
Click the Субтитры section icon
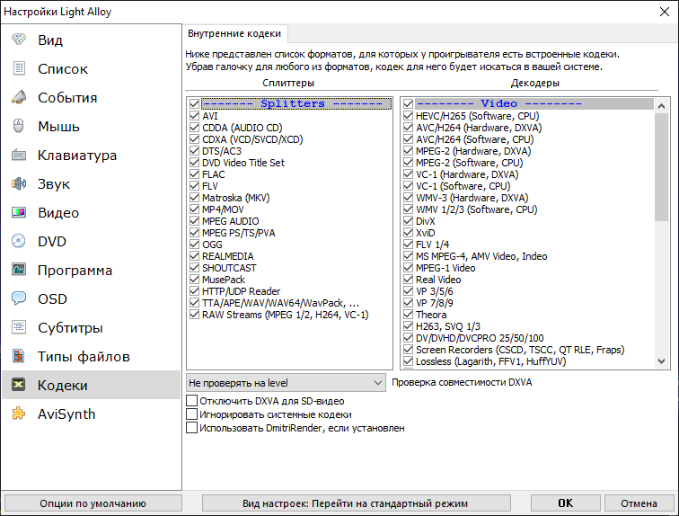(19, 327)
